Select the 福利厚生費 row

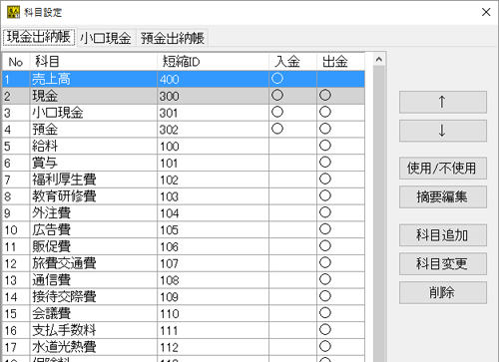pyautogui.click(x=184, y=180)
